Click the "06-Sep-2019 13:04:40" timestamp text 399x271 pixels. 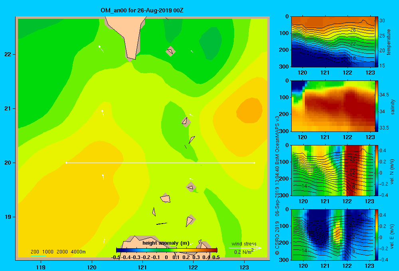coord(277,191)
